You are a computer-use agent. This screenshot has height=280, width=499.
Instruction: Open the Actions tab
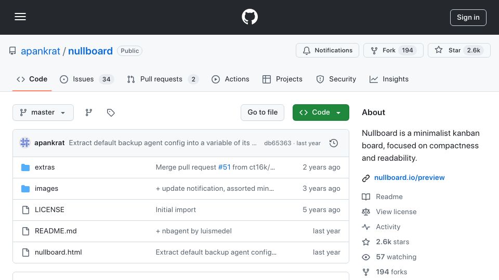(x=230, y=79)
